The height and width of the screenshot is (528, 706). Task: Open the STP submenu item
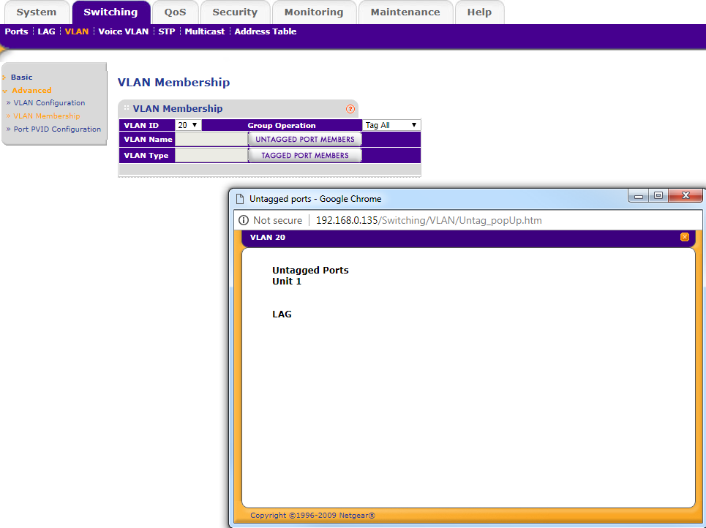(167, 31)
